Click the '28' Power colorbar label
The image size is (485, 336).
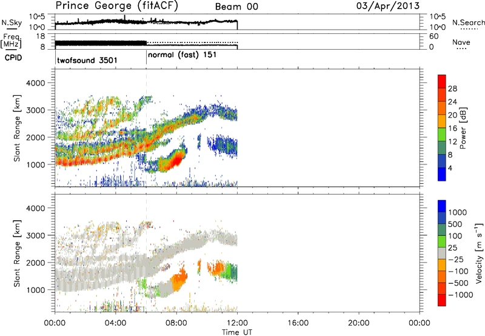click(452, 89)
